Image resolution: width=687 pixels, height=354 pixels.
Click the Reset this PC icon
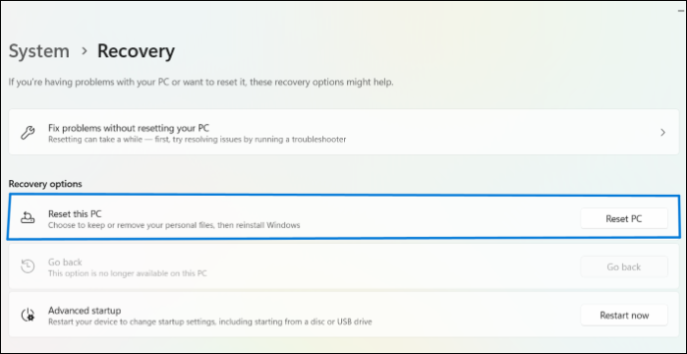pyautogui.click(x=29, y=217)
